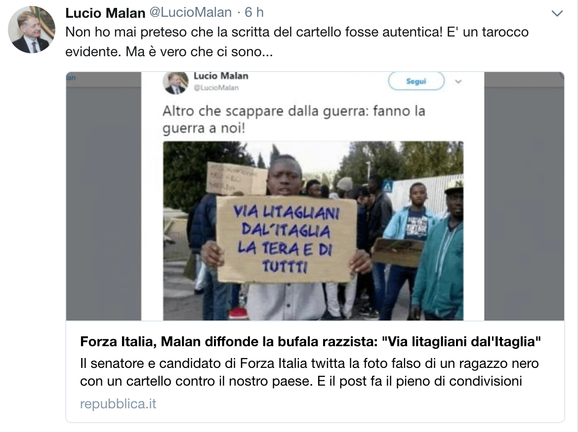Click the purple-lettered cardboard sign
578x432 pixels.
(x=287, y=239)
